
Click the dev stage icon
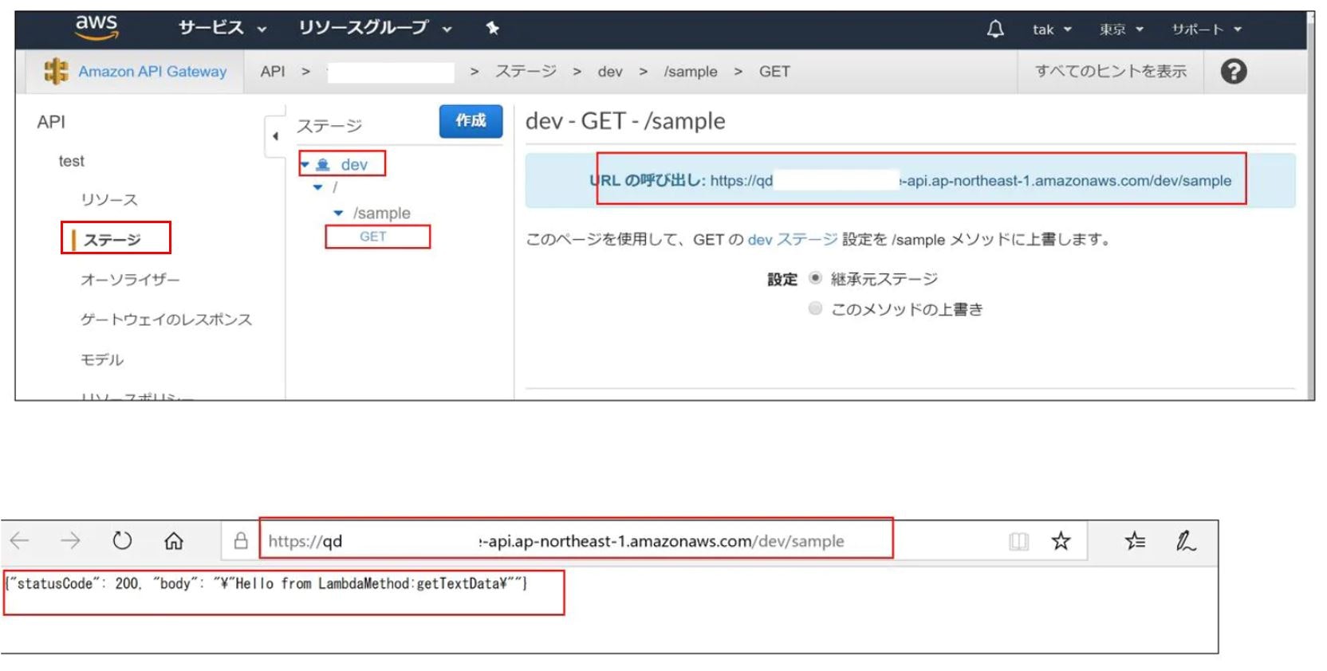click(x=323, y=165)
